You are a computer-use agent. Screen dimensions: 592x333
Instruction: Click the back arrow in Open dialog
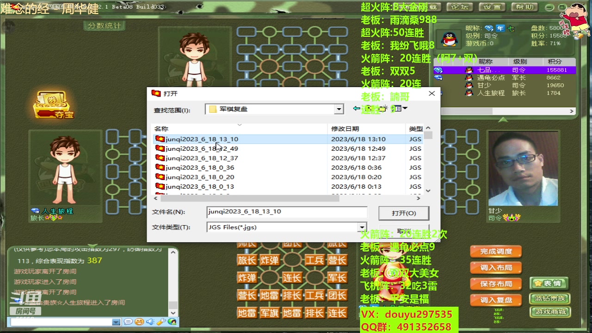click(356, 108)
